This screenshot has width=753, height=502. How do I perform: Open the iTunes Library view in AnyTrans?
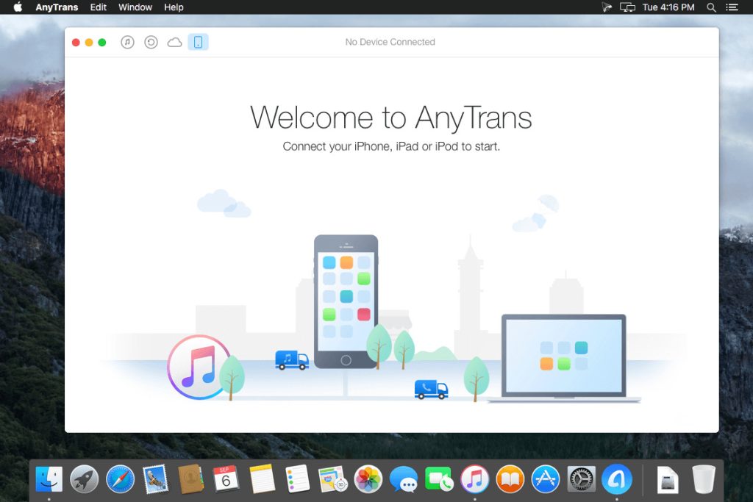click(x=126, y=42)
